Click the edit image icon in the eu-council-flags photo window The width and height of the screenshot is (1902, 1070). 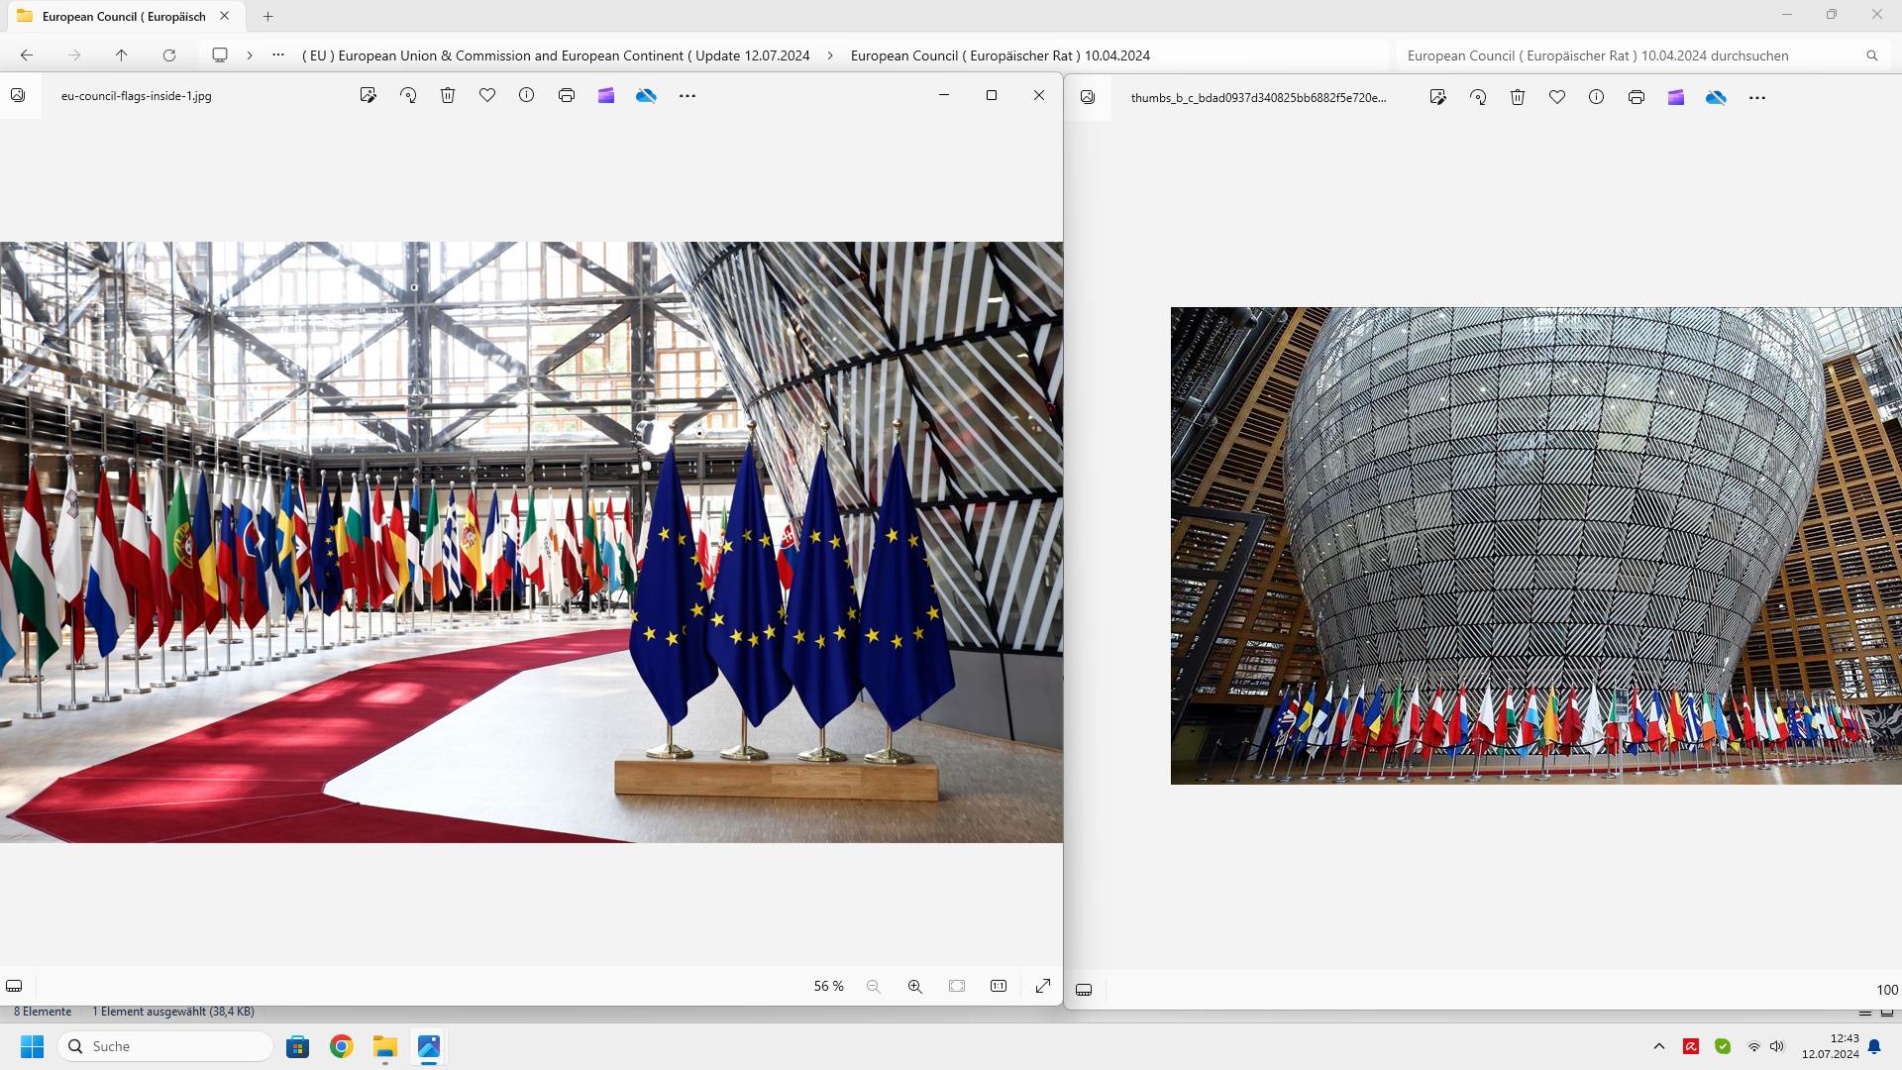(x=369, y=95)
